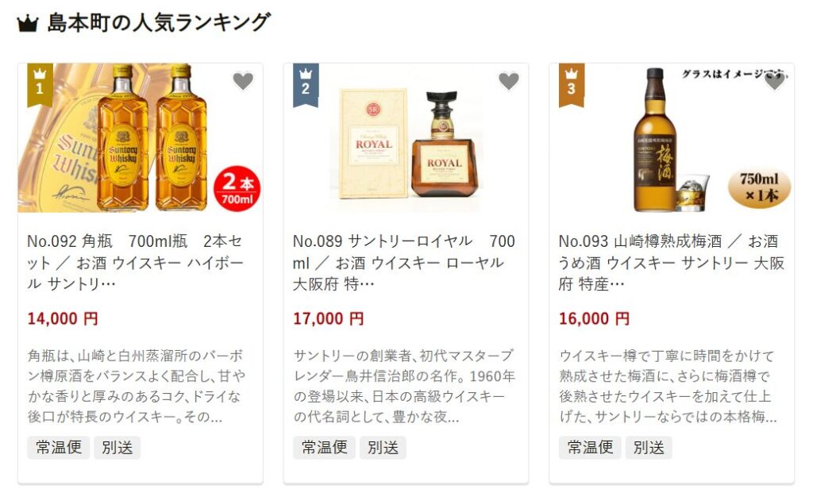Favorite the 角瓶 700ml two-bottle set heart
Viewport: 813px width, 493px height.
[243, 81]
